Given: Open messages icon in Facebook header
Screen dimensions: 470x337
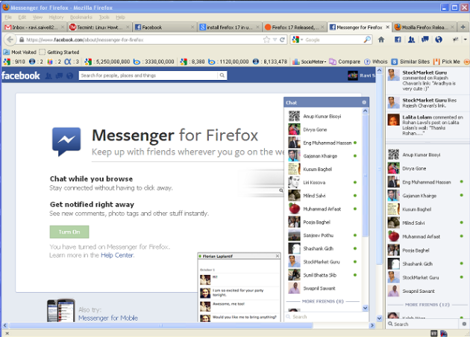Looking at the screenshot, I should point(59,75).
